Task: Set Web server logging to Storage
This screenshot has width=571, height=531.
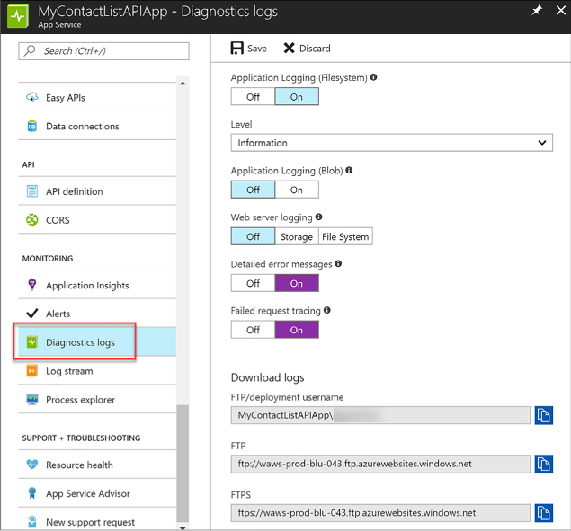Action: coord(297,236)
